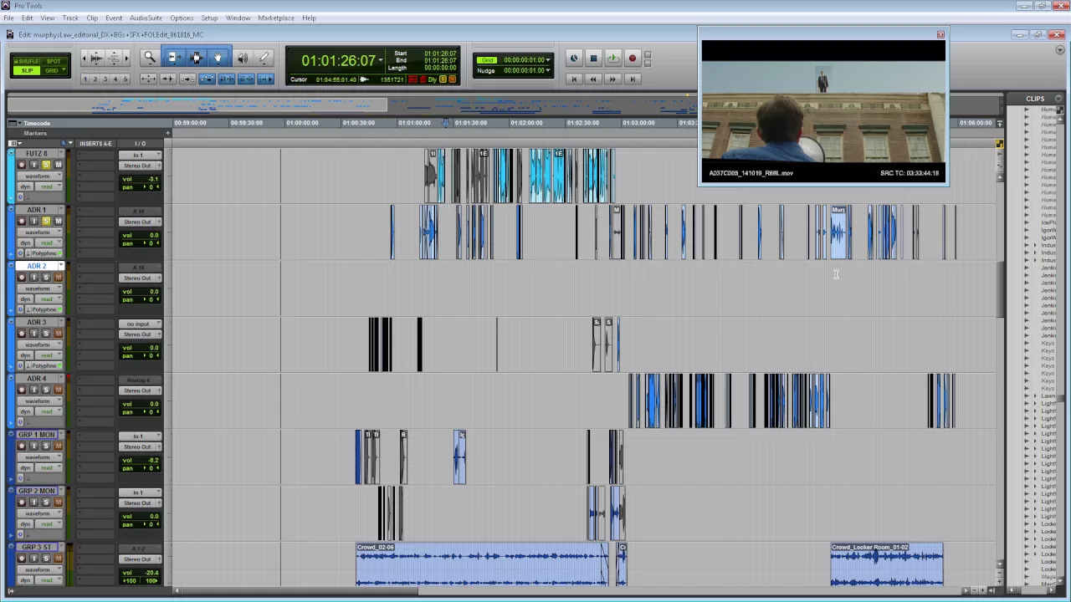Enable Slip edit mode
The height and width of the screenshot is (602, 1071).
click(x=27, y=71)
